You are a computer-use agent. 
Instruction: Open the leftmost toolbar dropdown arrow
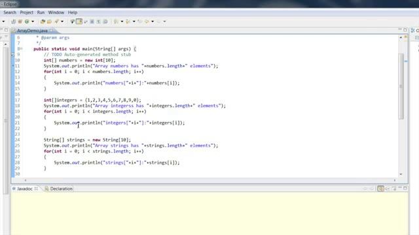click(3, 22)
